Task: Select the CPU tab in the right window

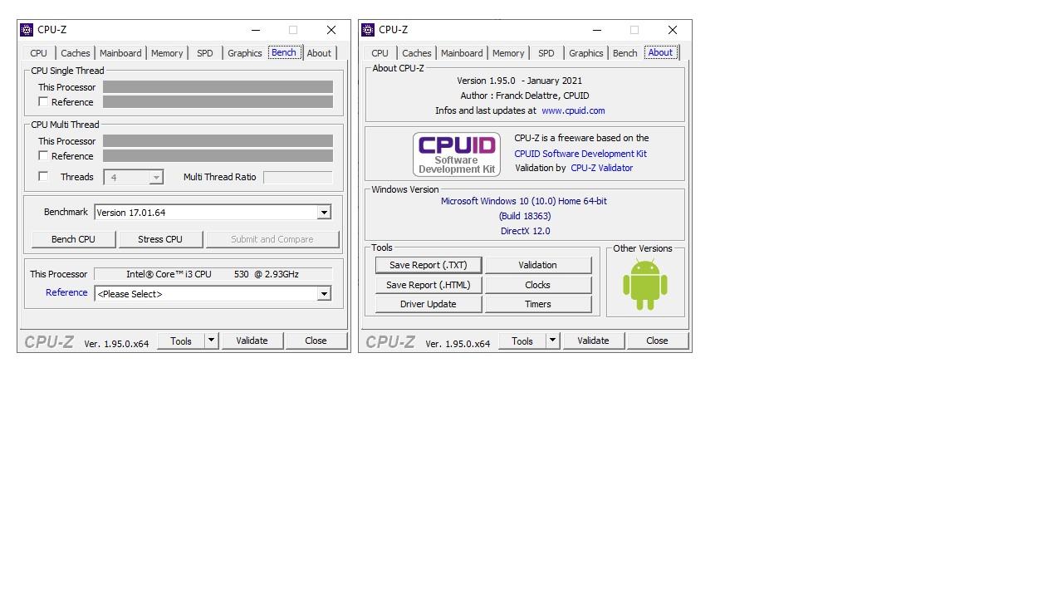Action: pos(380,53)
